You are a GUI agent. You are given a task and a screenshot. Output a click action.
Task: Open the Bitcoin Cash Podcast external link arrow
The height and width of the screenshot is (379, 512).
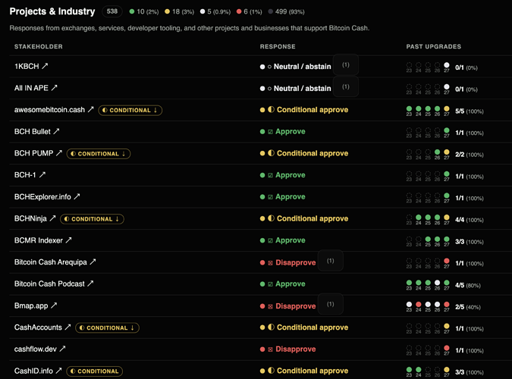(x=90, y=283)
